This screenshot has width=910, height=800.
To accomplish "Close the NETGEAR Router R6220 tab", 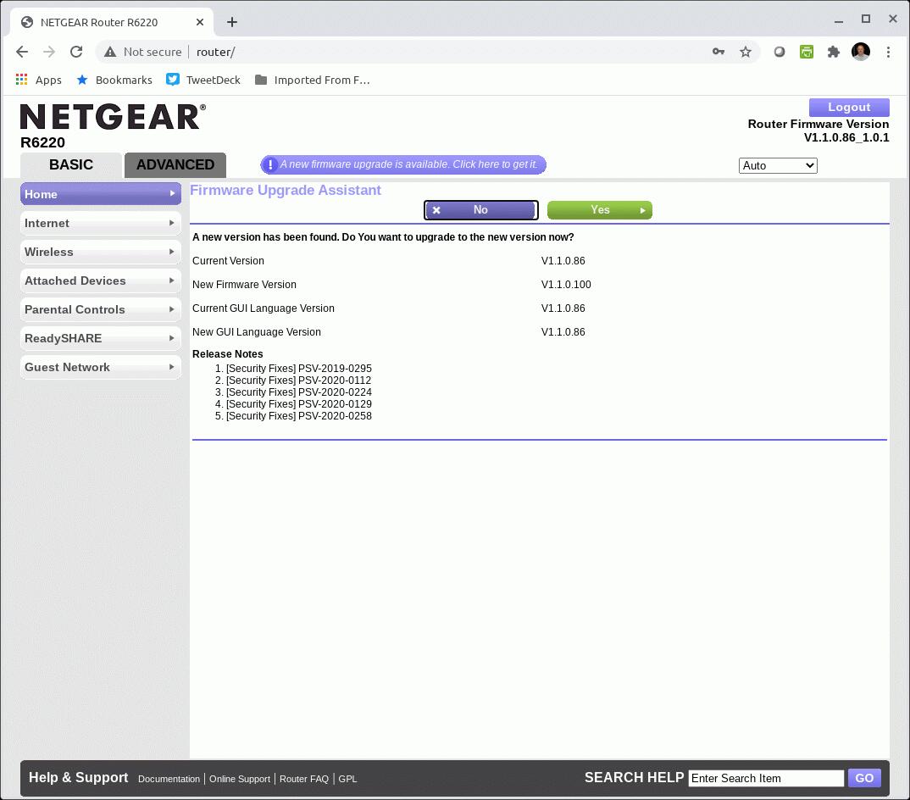I will [200, 22].
